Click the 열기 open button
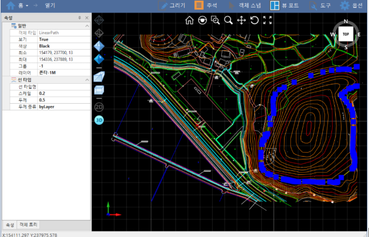Image resolution: width=369 pixels, height=237 pixels. pyautogui.click(x=50, y=6)
